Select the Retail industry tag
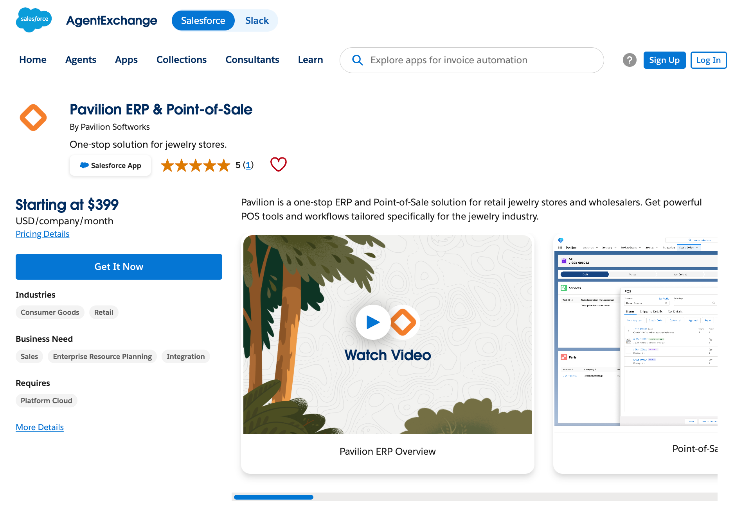 pyautogui.click(x=104, y=312)
